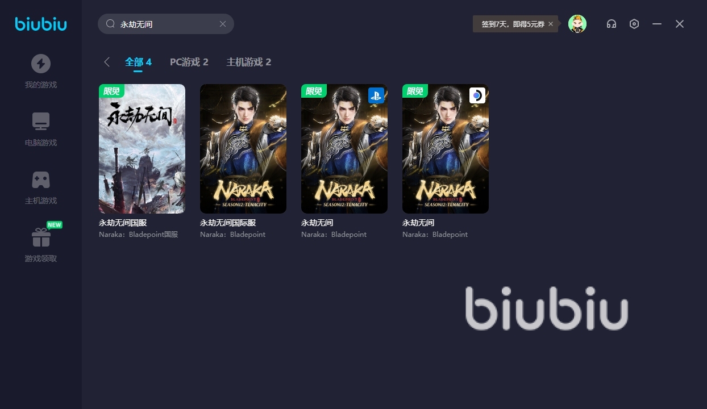Click the search magnifier icon
The image size is (707, 409).
tap(110, 24)
